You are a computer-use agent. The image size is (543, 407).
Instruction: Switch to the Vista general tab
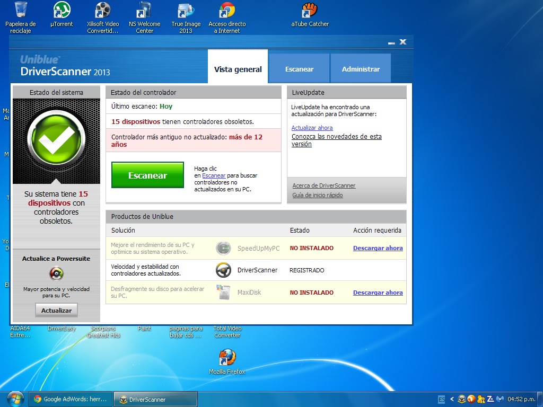[238, 66]
